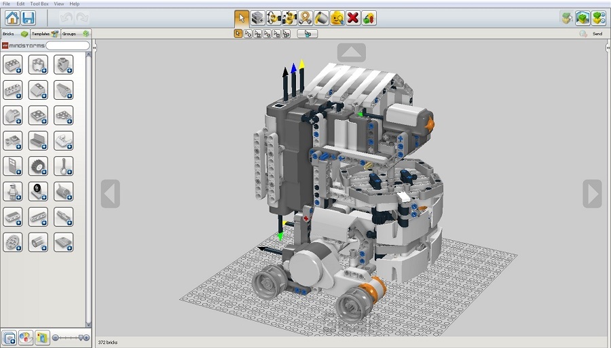Expand the minifigure category
The image size is (611, 348).
(13, 191)
